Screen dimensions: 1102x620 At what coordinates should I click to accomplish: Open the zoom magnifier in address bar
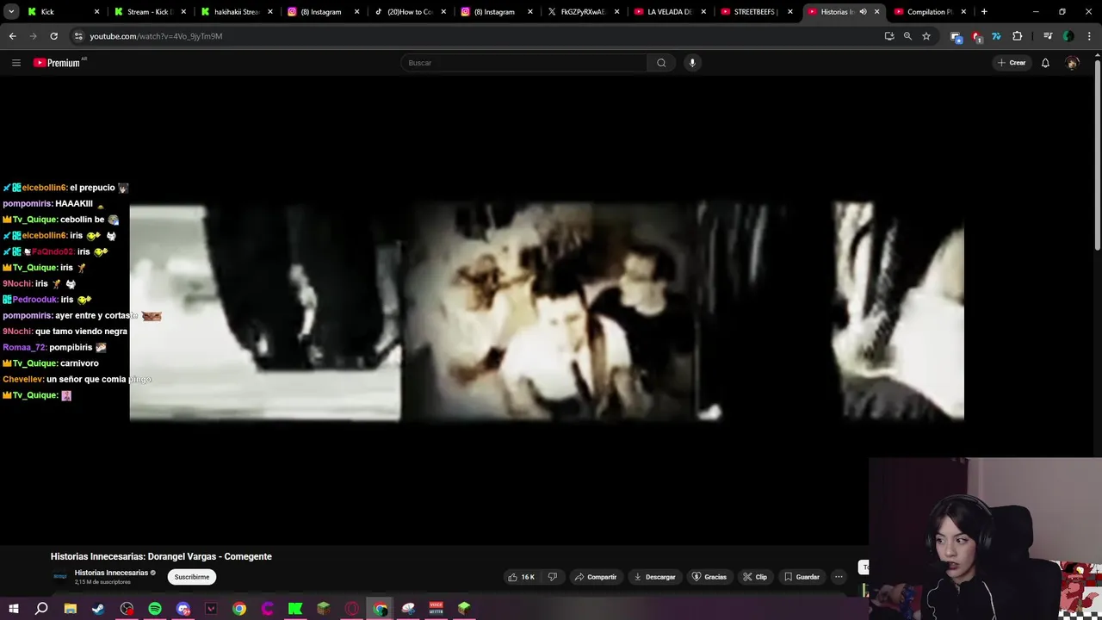coord(907,36)
